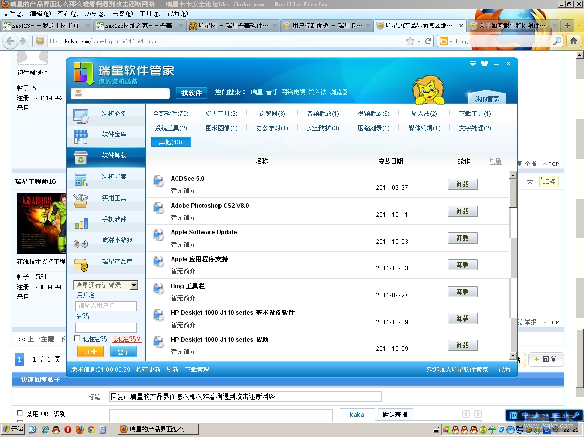
Task: Launch Opera from quick launch bar
Action: (68, 429)
